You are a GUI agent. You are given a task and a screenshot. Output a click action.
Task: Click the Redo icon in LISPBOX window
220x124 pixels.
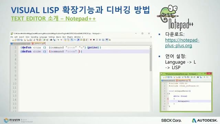click(x=47, y=40)
